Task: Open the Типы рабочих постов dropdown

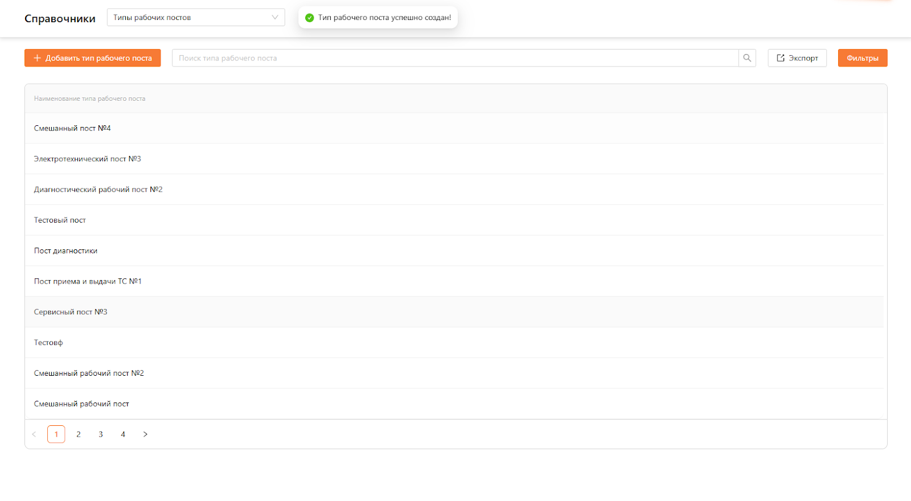Action: pyautogui.click(x=195, y=18)
